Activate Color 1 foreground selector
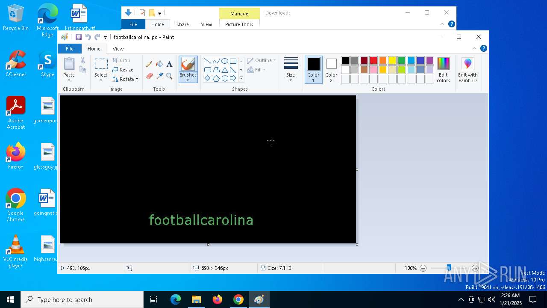This screenshot has width=547, height=308. click(313, 70)
